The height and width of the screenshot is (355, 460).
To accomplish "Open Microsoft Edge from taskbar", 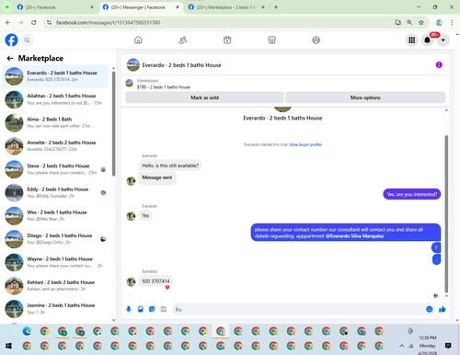I will [27, 331].
